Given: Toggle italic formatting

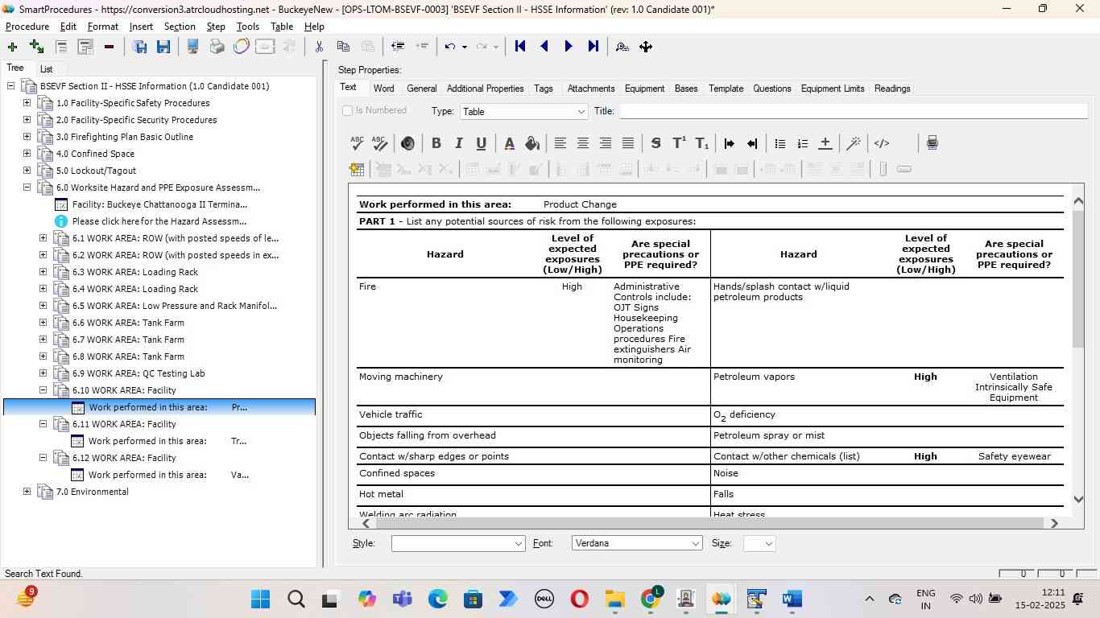Looking at the screenshot, I should pos(459,143).
